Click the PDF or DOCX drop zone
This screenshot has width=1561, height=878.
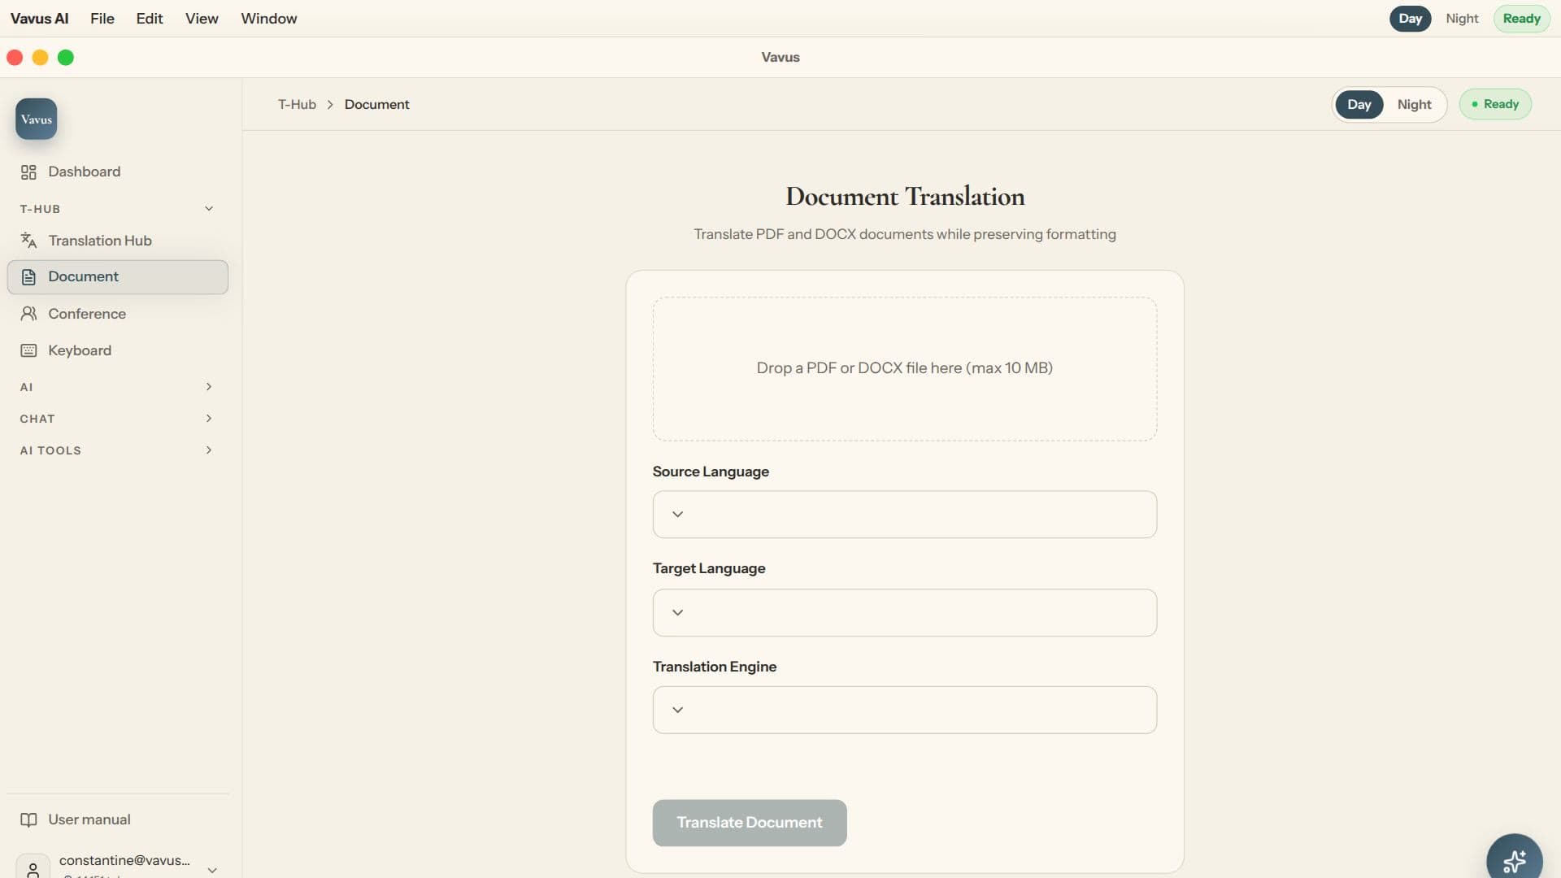[x=904, y=368]
